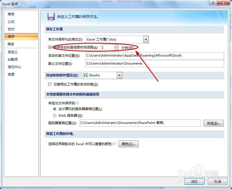Click the Excel icon beside Book1
This screenshot has width=232, height=189.
click(86, 75)
